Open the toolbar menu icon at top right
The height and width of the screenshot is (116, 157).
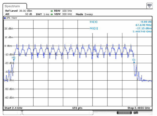click(149, 6)
